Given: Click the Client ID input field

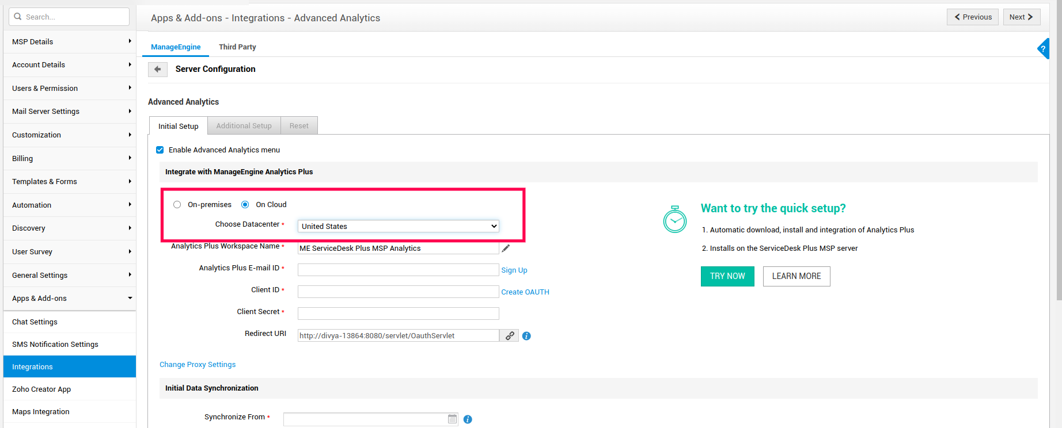Looking at the screenshot, I should click(x=399, y=292).
